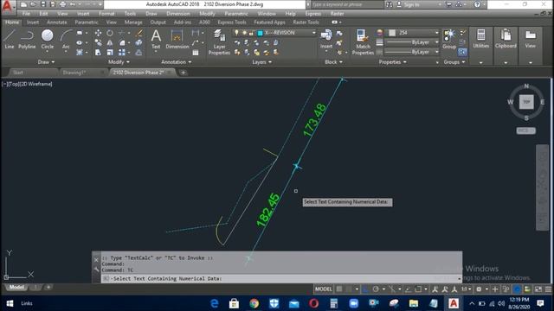Toggle layer lock icon in layer dropdown
The image size is (554, 311).
click(251, 33)
